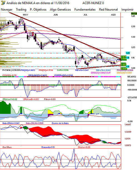Click the cyan 1.10 support price label
This screenshot has height=170, width=137.
click(x=128, y=66)
